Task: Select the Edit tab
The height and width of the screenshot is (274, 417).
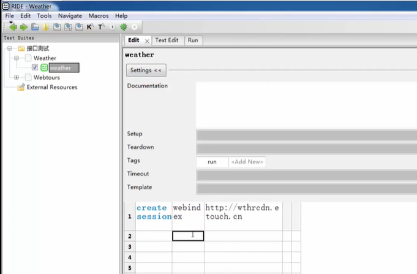Action: click(x=133, y=40)
